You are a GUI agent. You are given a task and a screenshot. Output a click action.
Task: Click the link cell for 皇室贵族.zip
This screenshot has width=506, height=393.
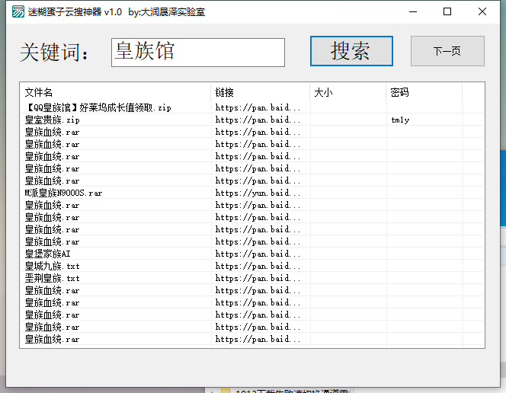pos(258,120)
